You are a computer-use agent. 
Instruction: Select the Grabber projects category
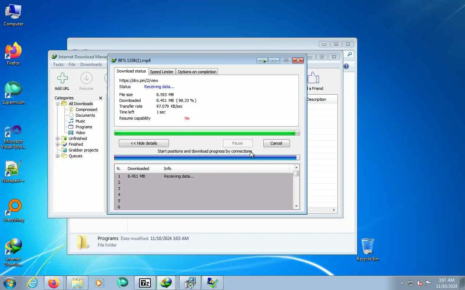point(83,150)
